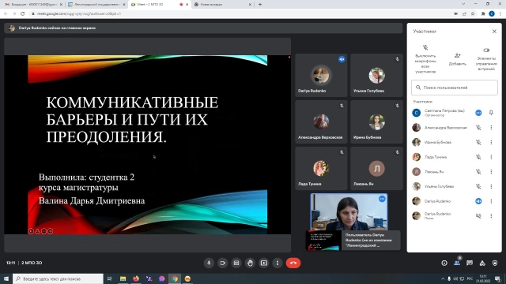Open the chat panel icon
The width and height of the screenshot is (506, 284).
click(470, 263)
